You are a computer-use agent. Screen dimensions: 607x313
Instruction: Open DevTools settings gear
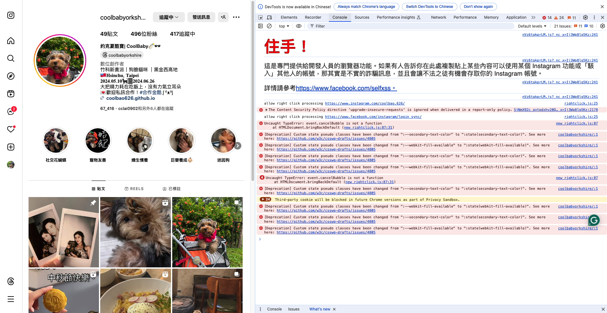point(585,17)
